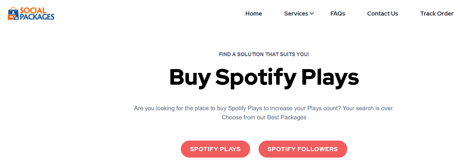The height and width of the screenshot is (167, 458).
Task: Go to the FAQs page
Action: pyautogui.click(x=338, y=14)
